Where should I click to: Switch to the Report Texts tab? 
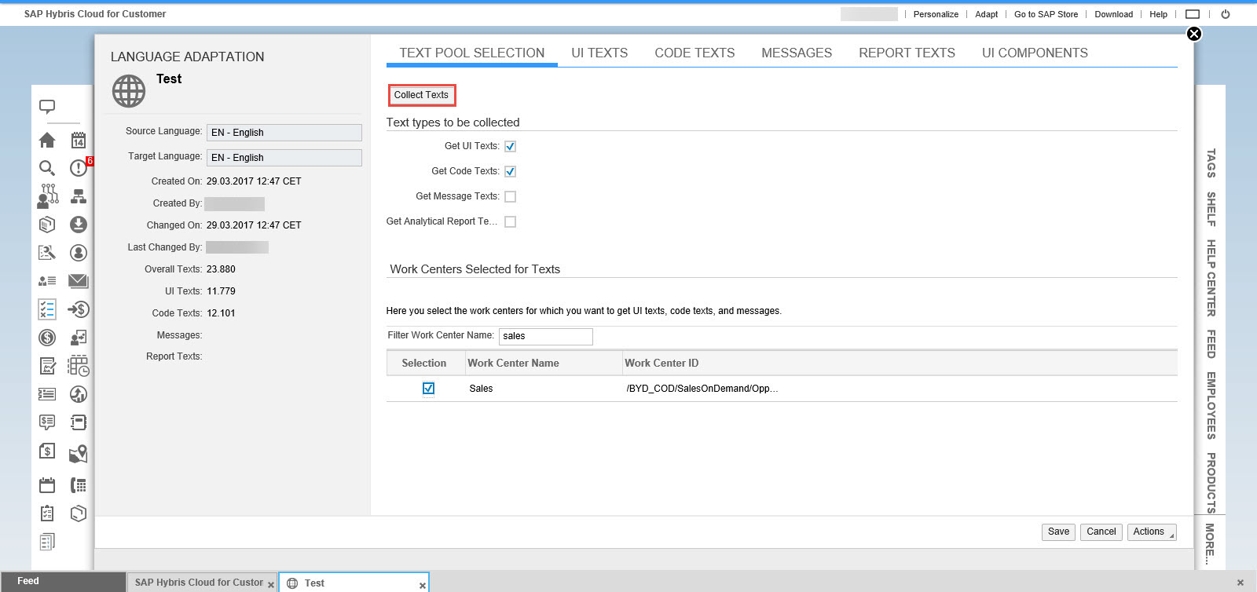point(907,53)
